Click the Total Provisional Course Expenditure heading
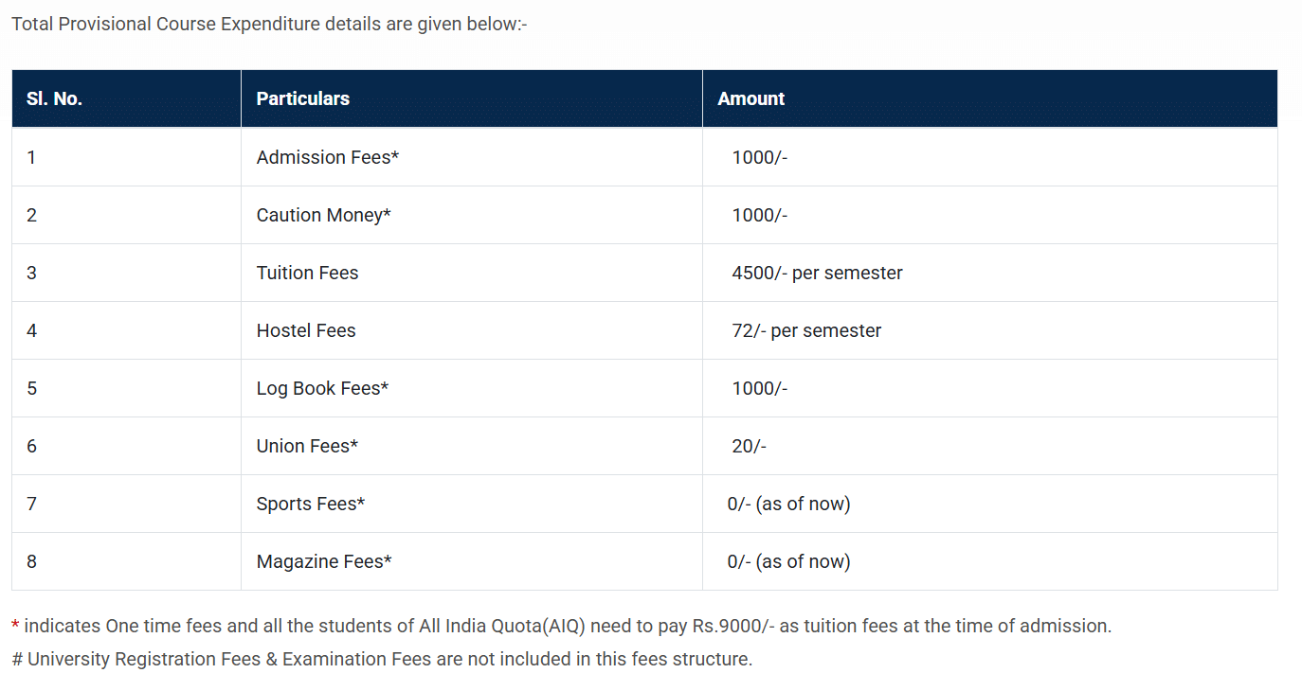Image resolution: width=1302 pixels, height=691 pixels. [268, 24]
